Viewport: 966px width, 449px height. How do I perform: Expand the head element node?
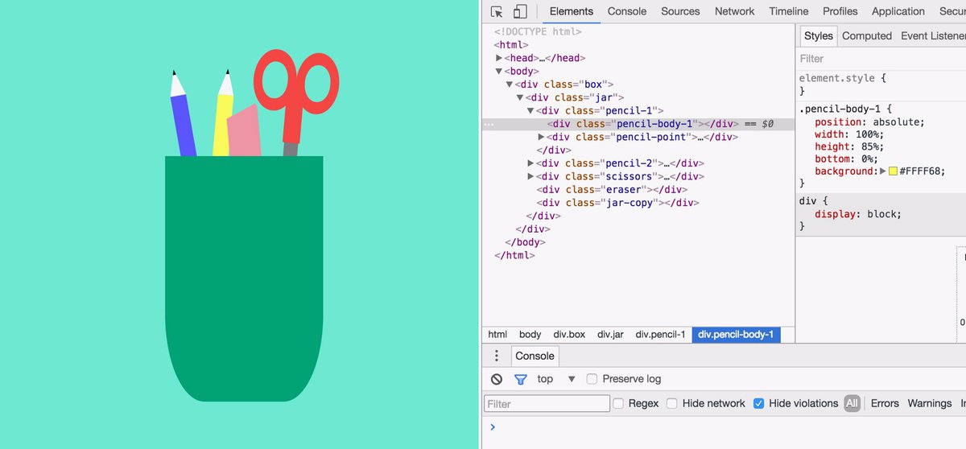click(499, 58)
